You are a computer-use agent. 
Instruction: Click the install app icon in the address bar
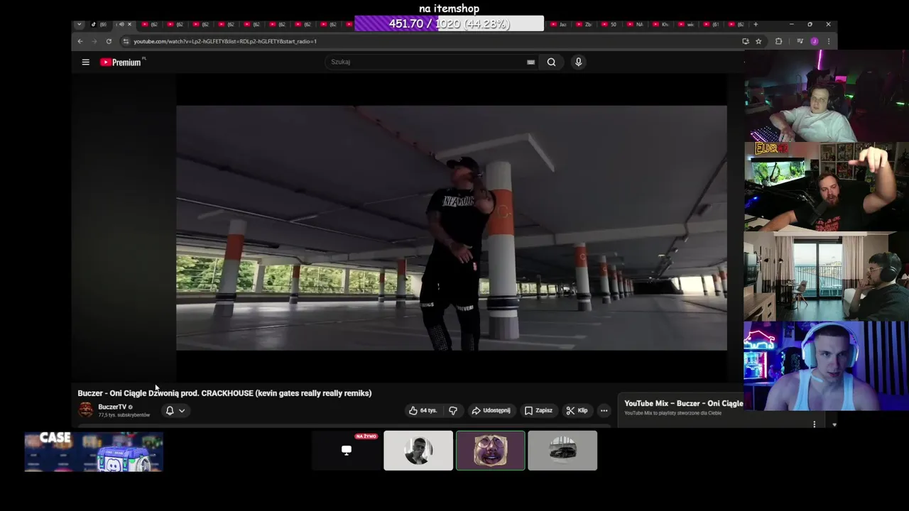click(745, 41)
